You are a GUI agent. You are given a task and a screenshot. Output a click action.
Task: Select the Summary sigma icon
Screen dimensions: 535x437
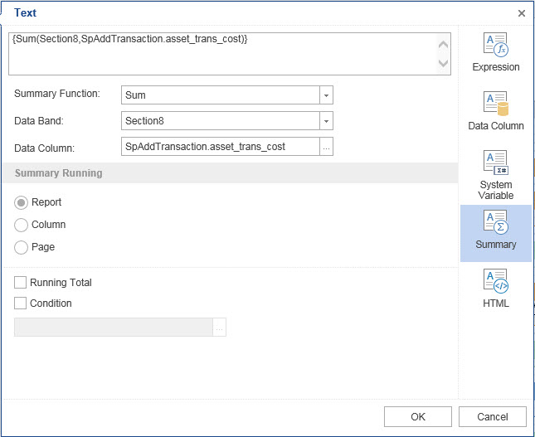point(495,222)
